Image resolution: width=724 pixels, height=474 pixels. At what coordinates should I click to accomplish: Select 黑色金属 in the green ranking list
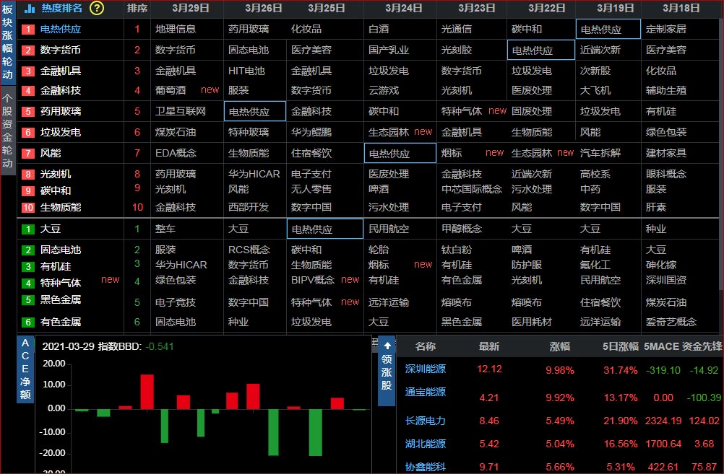61,299
